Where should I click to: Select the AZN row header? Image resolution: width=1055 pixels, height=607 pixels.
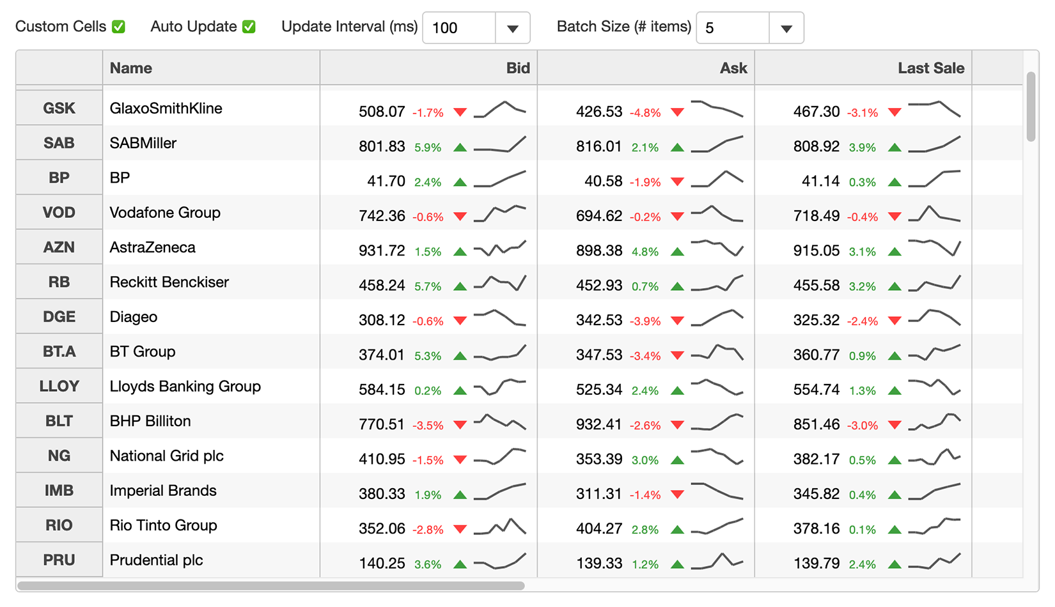coord(59,247)
